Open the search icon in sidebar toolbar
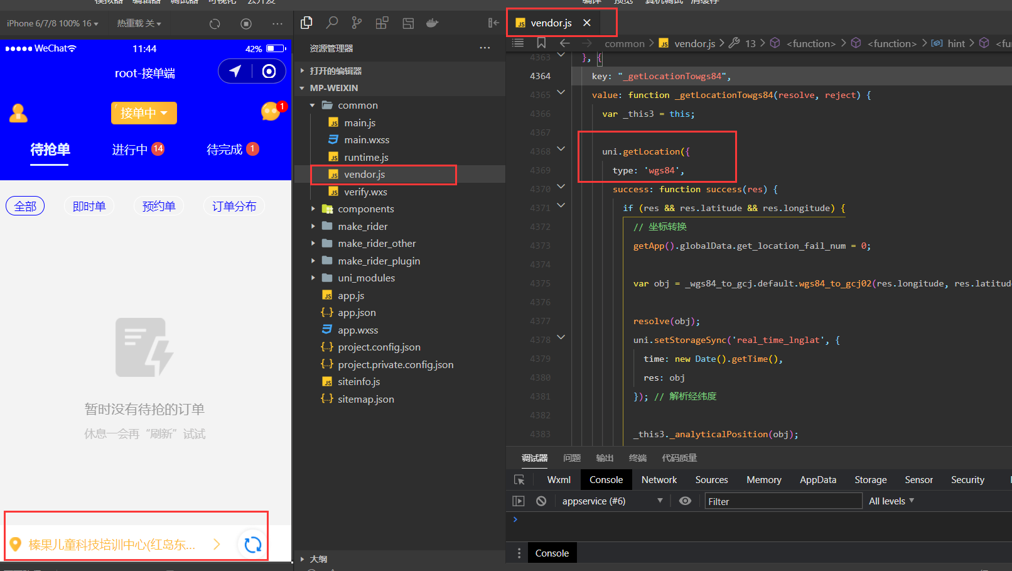The image size is (1012, 571). (331, 23)
